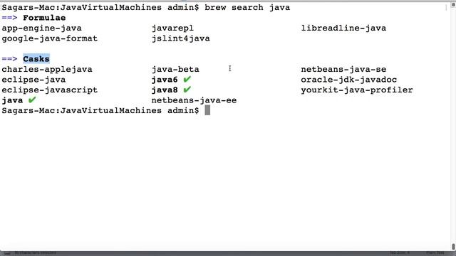Open the Plain Text syntax selector in status bar

pos(435,253)
